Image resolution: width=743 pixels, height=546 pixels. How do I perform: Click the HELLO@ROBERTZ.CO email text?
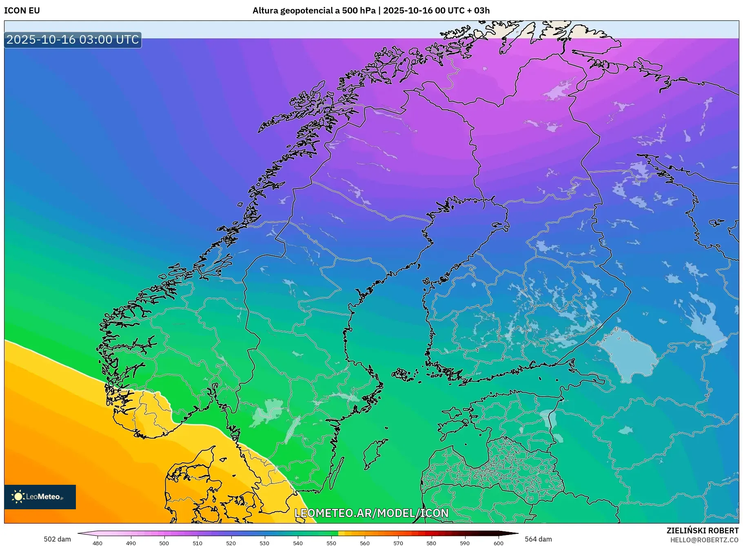[704, 540]
